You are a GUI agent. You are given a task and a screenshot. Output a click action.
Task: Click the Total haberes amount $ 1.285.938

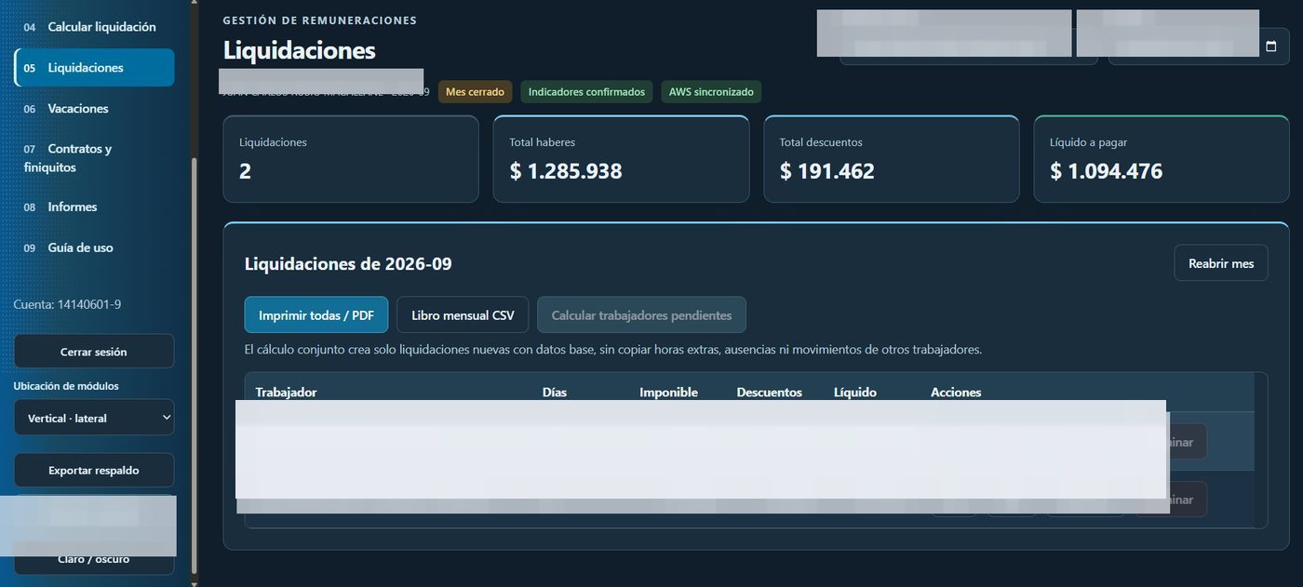566,171
